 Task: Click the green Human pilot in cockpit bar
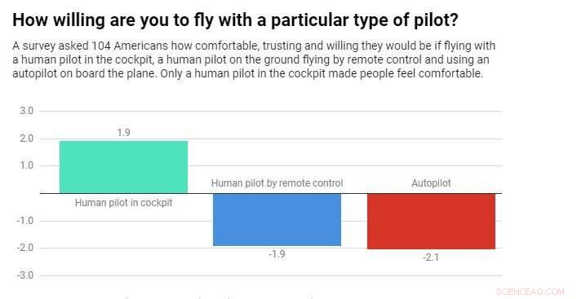(124, 167)
